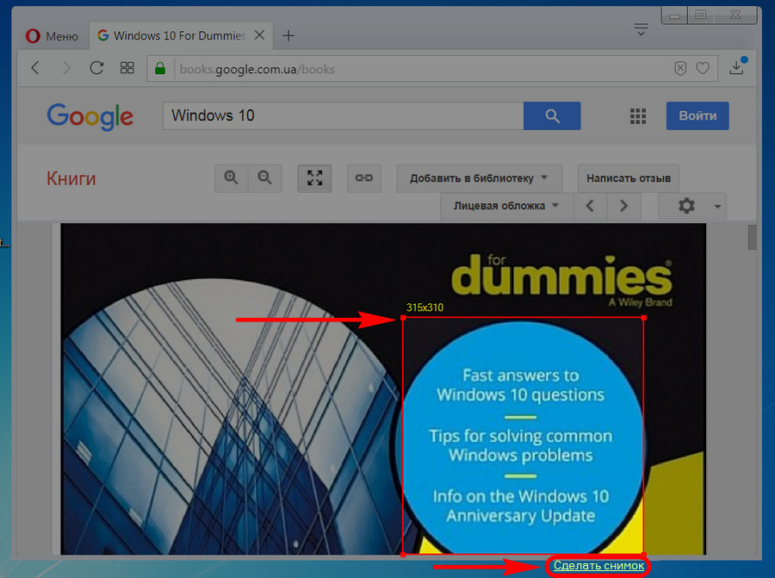Open the downloads icon
Screen dimensions: 775x578
click(x=736, y=67)
